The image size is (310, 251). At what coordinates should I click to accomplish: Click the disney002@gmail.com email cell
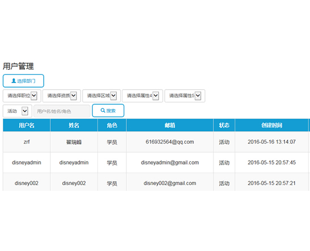[x=170, y=183]
